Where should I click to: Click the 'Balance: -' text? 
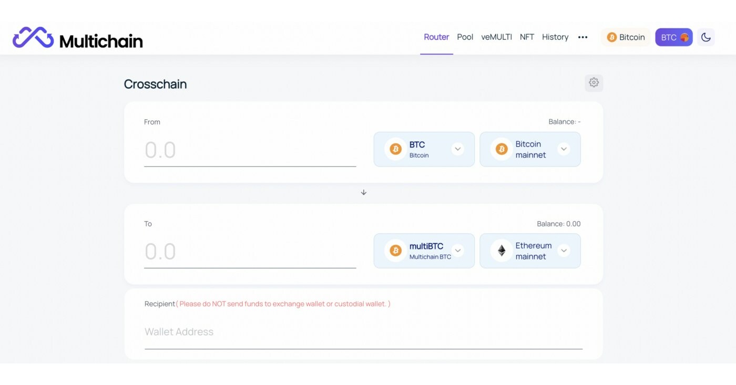[x=565, y=122]
